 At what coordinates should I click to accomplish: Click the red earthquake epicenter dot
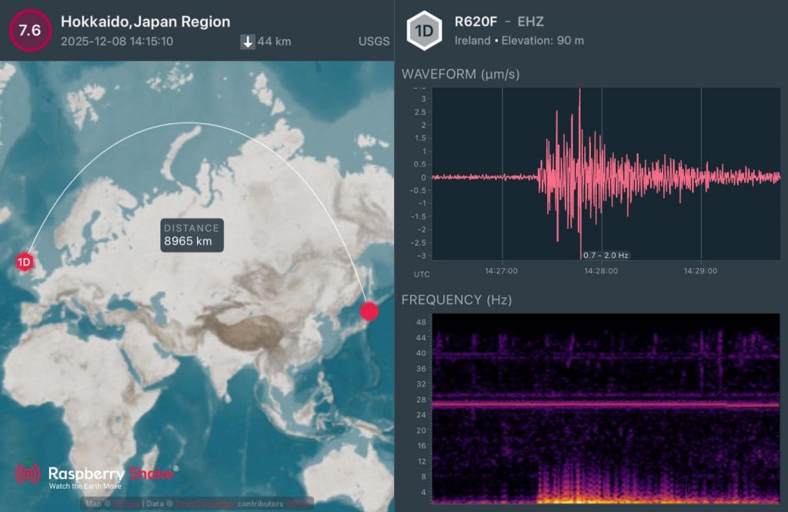click(x=370, y=311)
